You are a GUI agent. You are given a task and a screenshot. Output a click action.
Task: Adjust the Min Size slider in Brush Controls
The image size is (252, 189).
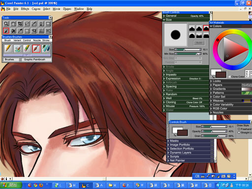click(x=188, y=54)
